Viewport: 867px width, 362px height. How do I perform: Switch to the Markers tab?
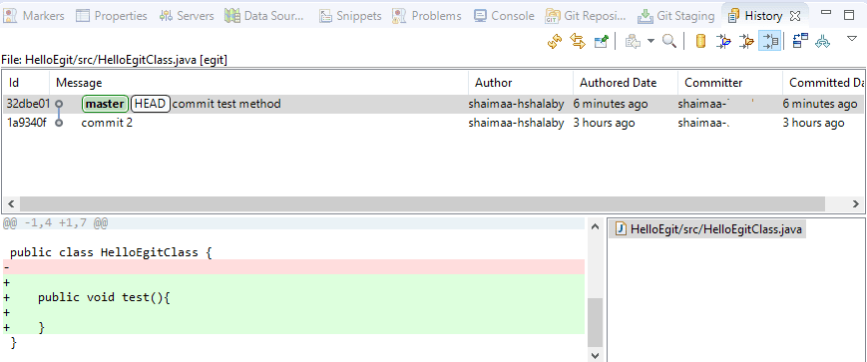pos(34,16)
